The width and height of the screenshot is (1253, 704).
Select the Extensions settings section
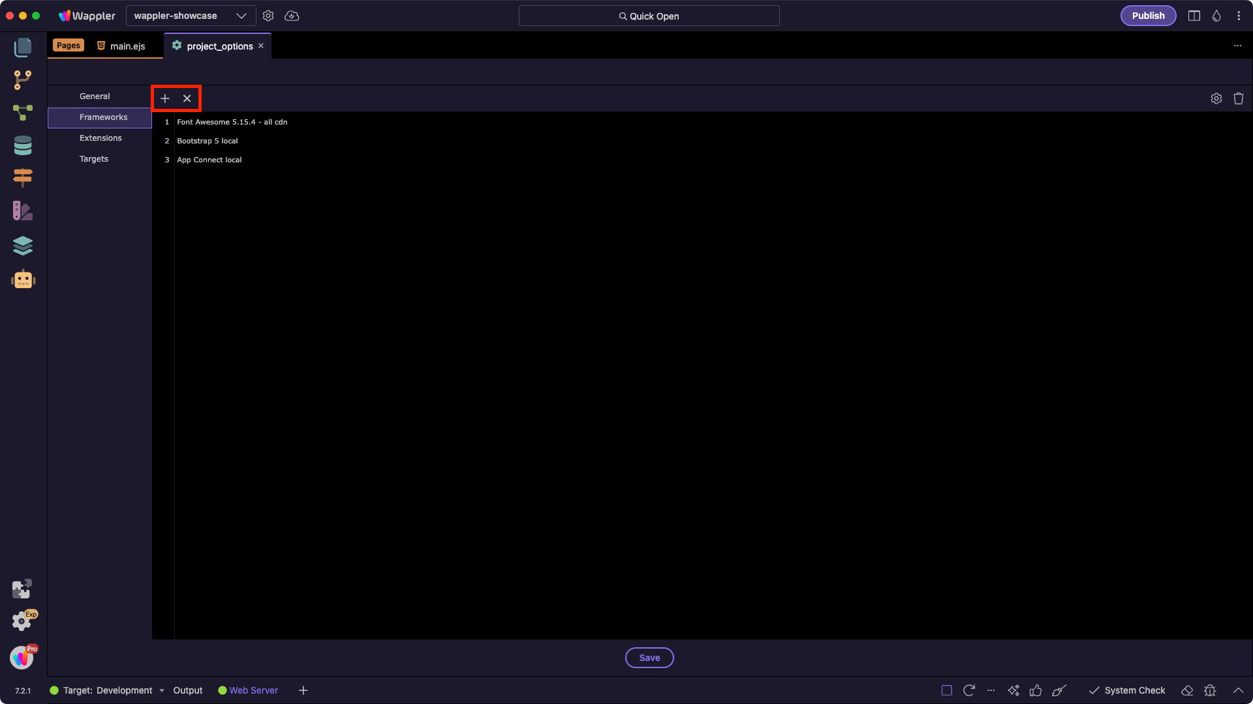[x=101, y=138]
